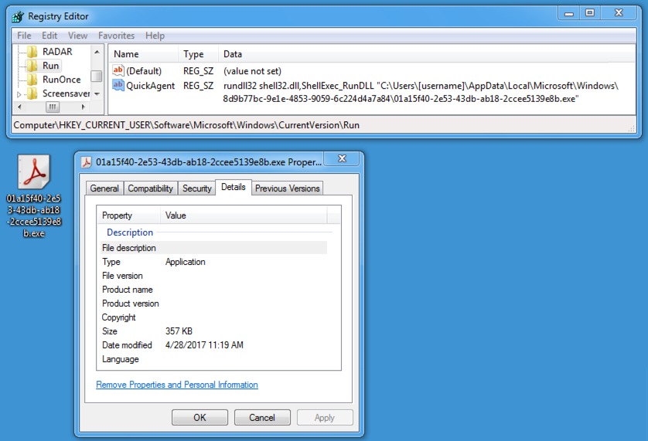648x441 pixels.
Task: Click the Description group heading
Action: click(x=130, y=232)
